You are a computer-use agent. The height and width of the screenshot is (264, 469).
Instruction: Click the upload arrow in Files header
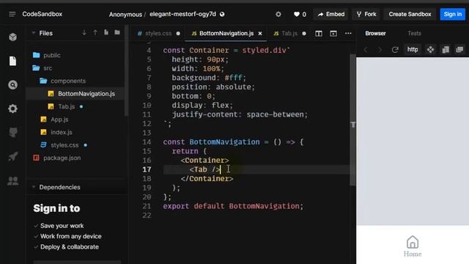coord(95,32)
